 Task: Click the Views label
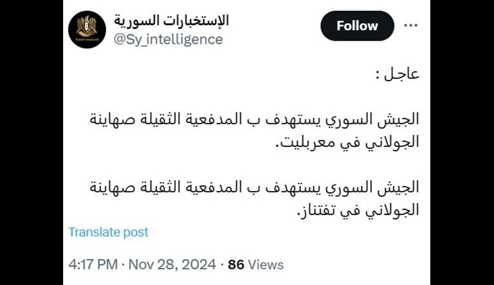point(266,265)
